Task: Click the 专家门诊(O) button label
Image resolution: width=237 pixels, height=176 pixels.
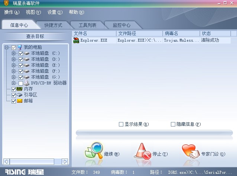Action: tap(213, 154)
